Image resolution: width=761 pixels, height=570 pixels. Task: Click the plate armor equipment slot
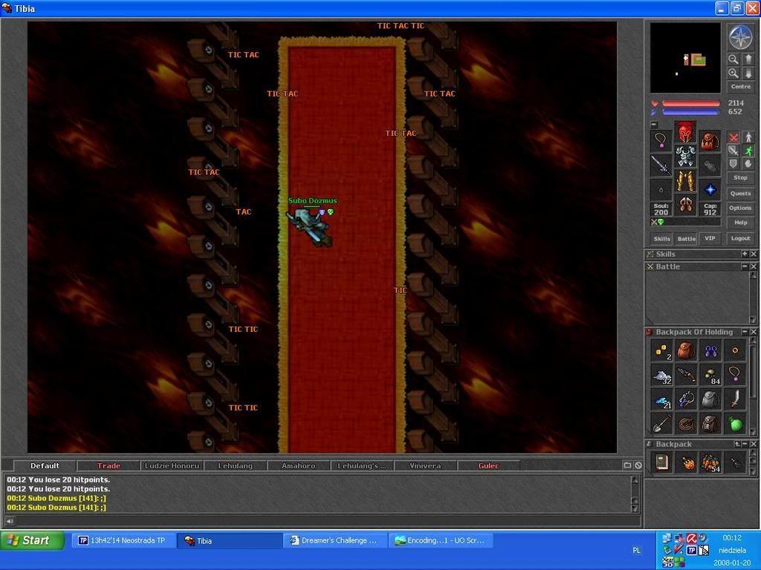(685, 156)
